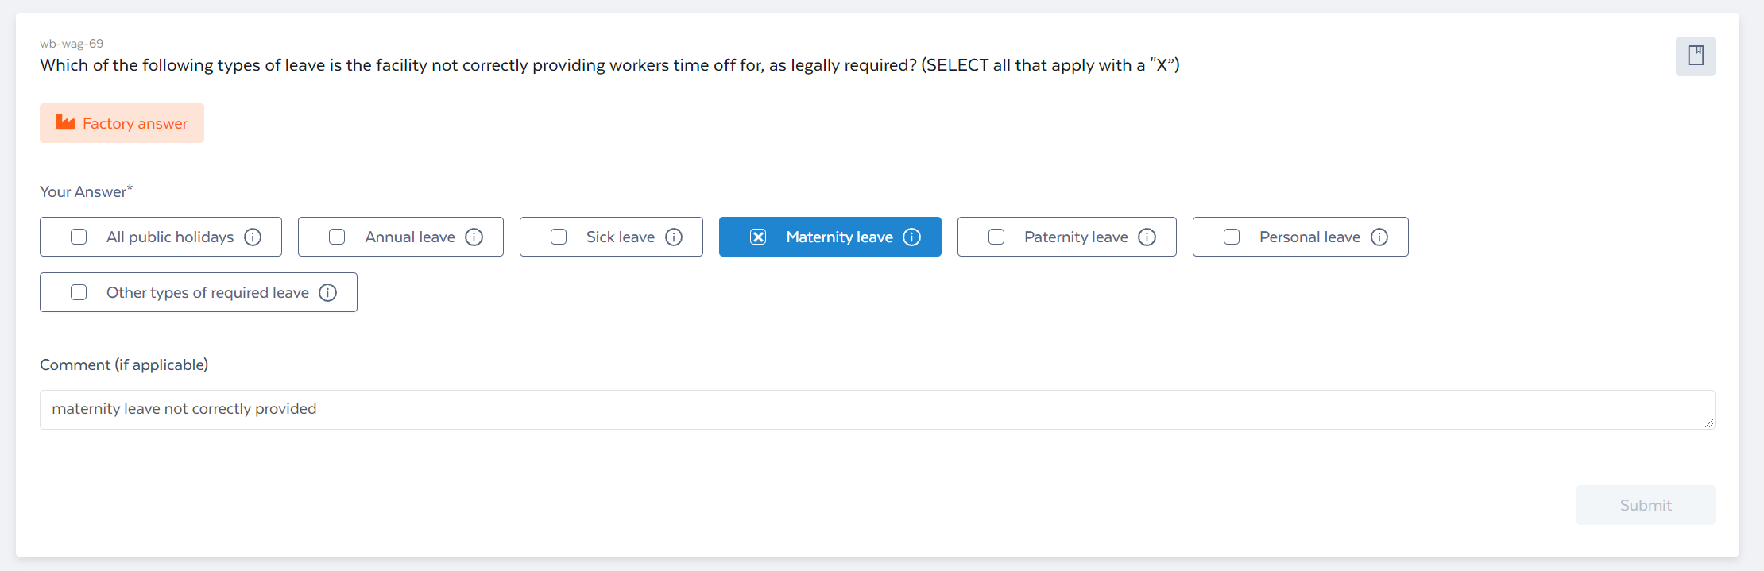Click the bookmark icon at top right
Image resolution: width=1764 pixels, height=571 pixels.
coord(1695,56)
